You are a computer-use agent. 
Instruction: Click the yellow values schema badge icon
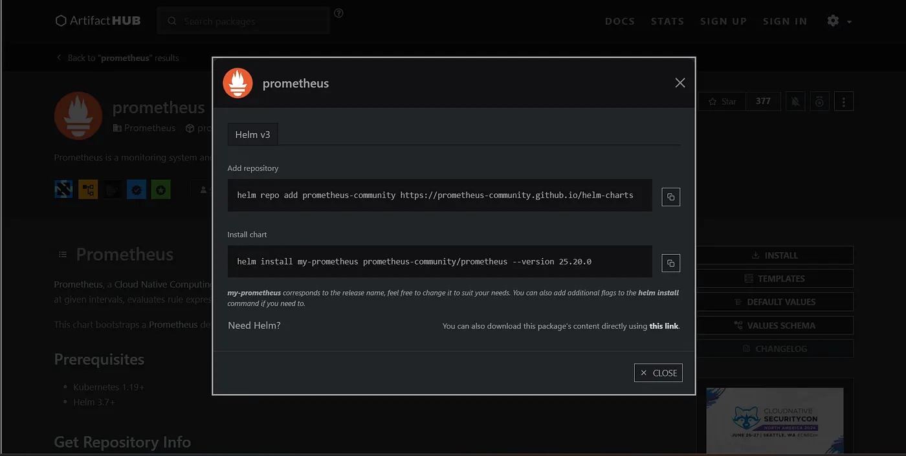coord(88,190)
